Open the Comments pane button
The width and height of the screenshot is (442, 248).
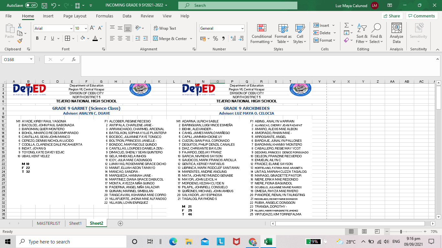422,16
